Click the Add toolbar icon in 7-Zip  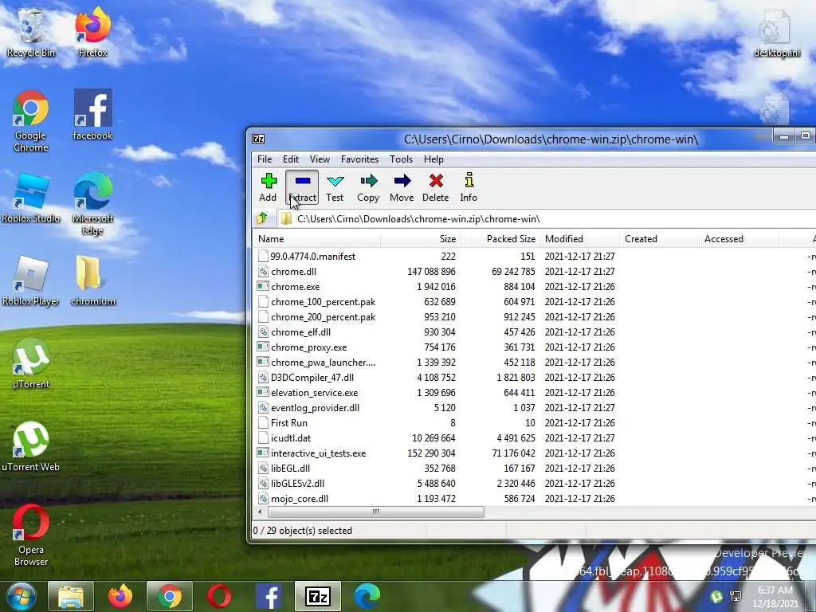pos(269,187)
